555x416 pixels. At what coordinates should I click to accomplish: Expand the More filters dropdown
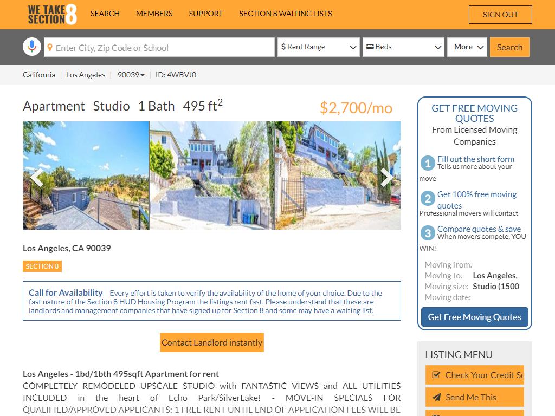467,47
